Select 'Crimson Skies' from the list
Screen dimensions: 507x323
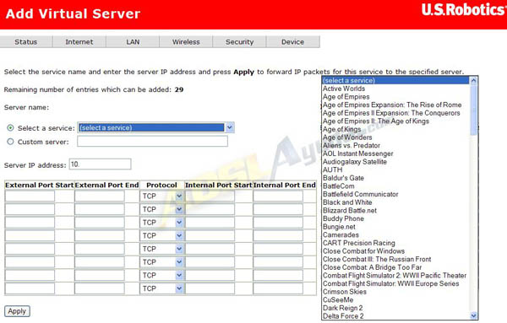395,292
